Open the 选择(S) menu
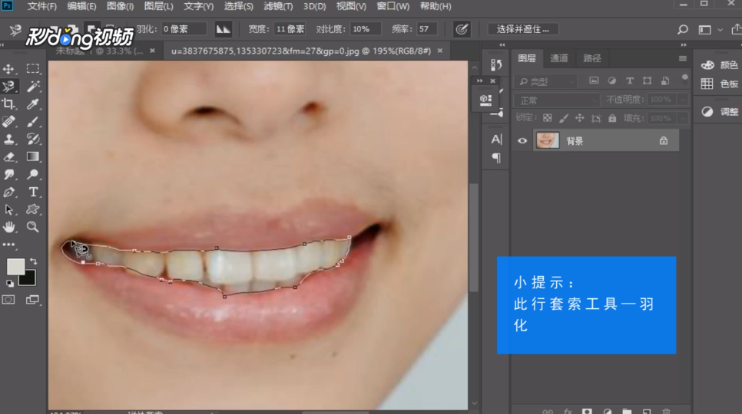The height and width of the screenshot is (414, 742). (238, 7)
